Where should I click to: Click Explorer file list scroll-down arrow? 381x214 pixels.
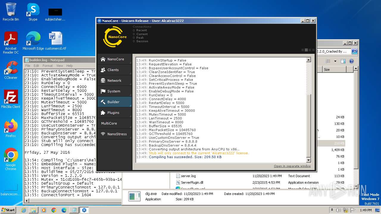click(x=356, y=187)
